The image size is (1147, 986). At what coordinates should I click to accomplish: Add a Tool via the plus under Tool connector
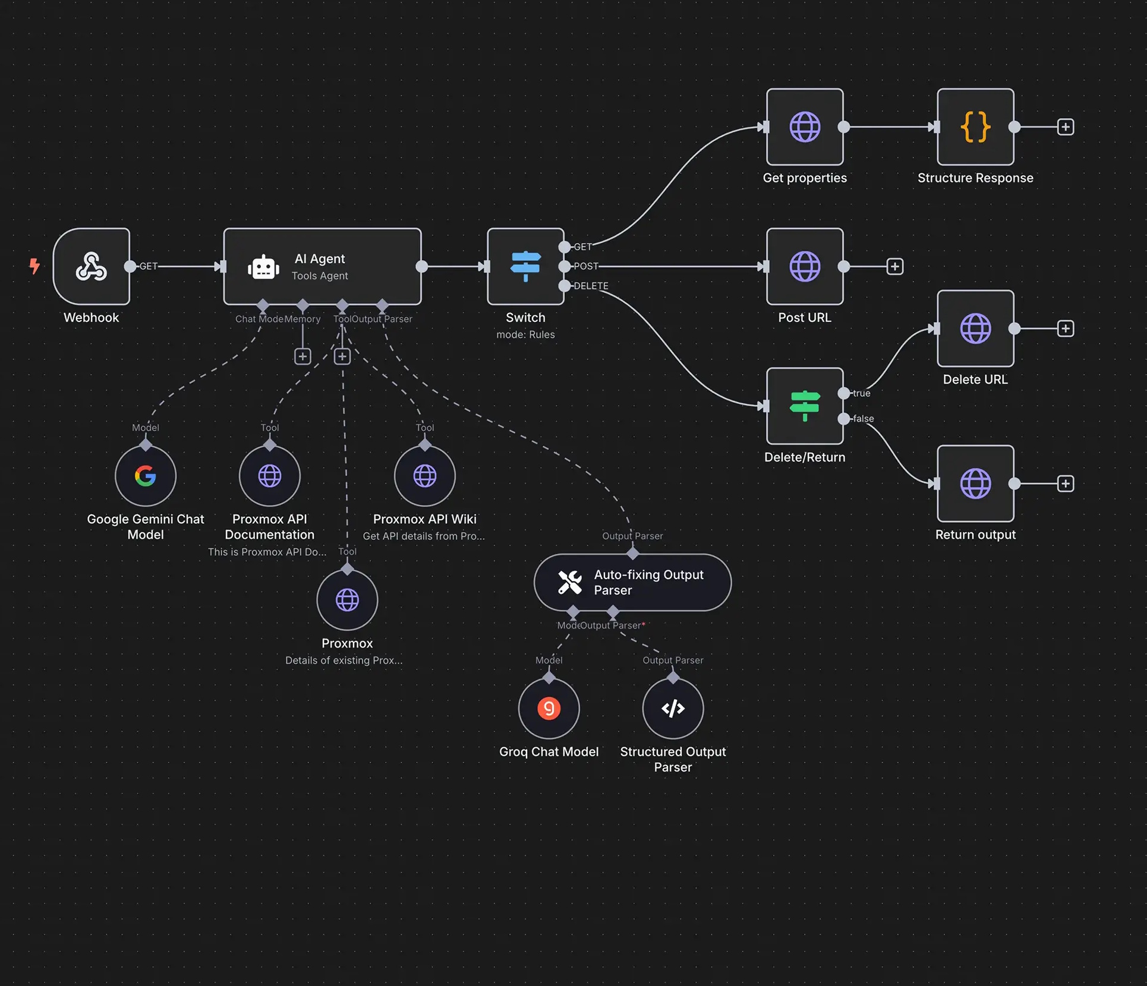pyautogui.click(x=342, y=356)
